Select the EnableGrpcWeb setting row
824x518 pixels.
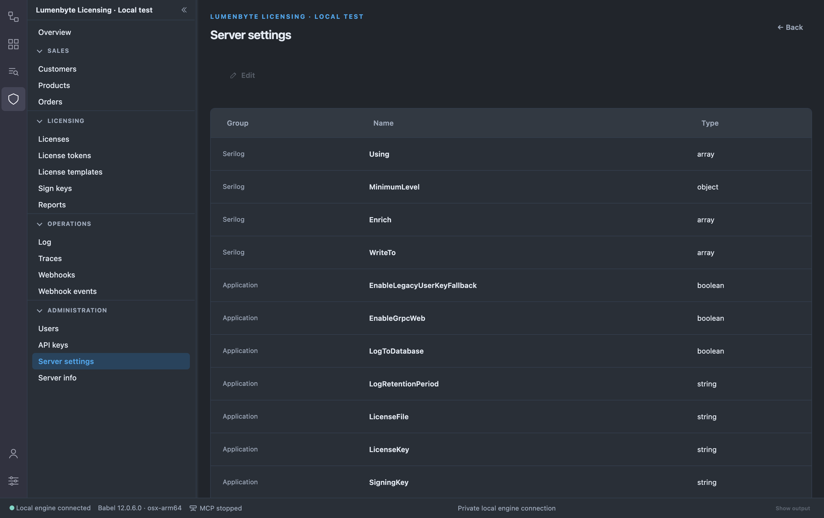(511, 318)
